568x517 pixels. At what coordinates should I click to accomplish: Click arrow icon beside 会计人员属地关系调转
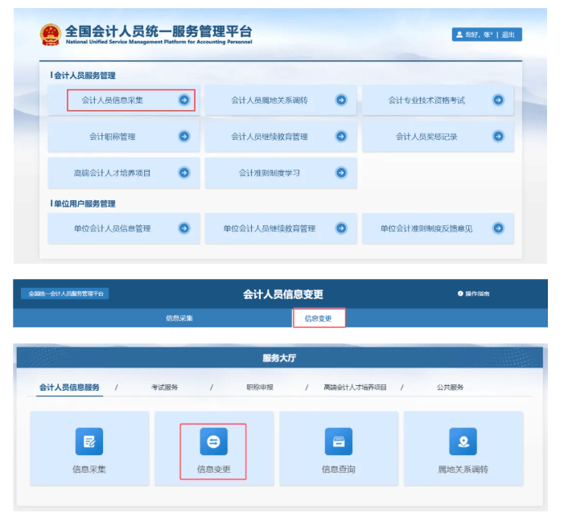(341, 101)
